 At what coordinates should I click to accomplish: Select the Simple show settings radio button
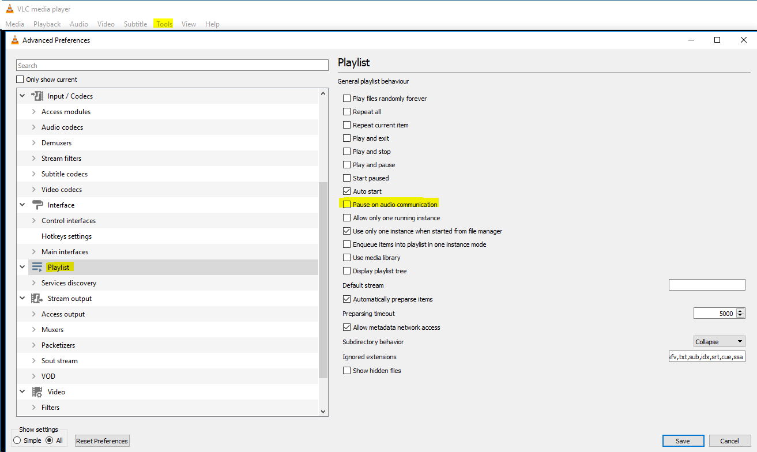coord(17,440)
